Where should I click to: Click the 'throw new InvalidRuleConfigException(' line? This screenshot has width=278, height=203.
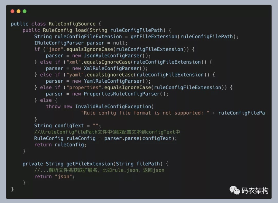tap(100, 107)
